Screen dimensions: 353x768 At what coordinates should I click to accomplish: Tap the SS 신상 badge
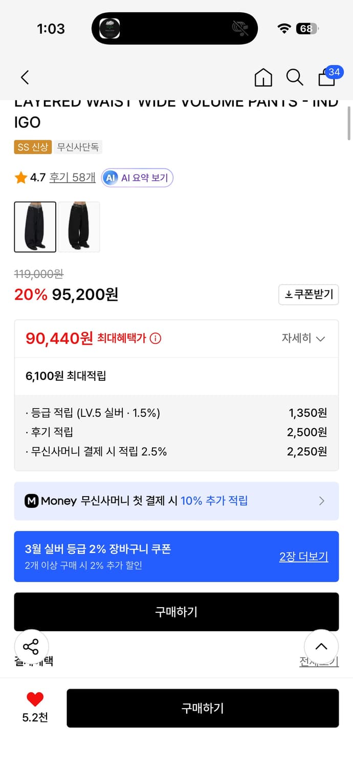point(32,147)
